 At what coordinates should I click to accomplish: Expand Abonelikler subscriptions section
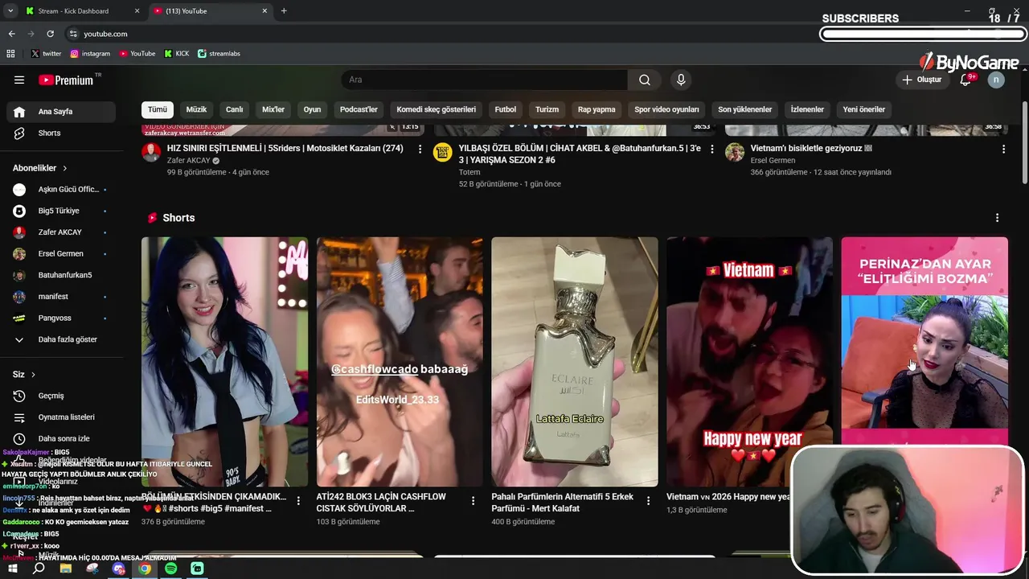point(40,168)
